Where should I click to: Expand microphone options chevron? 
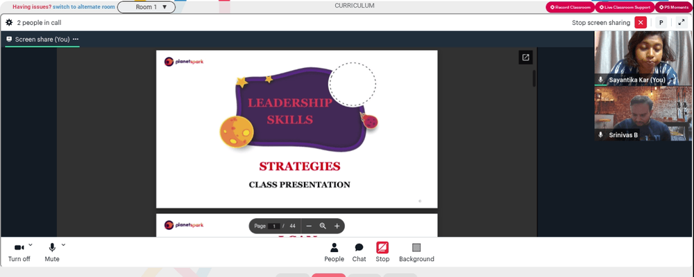(x=63, y=244)
